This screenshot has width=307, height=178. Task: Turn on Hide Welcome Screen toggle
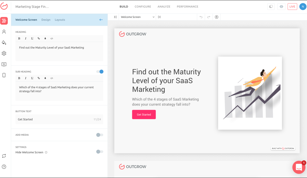(x=100, y=152)
